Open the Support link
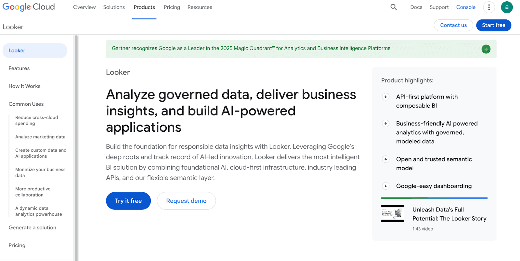Image resolution: width=520 pixels, height=261 pixels. [x=439, y=7]
